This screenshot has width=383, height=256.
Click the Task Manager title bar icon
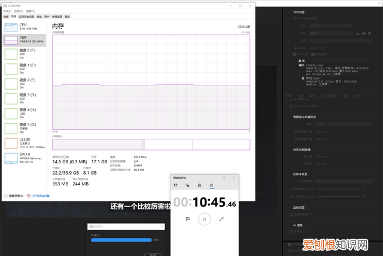tap(5, 5)
